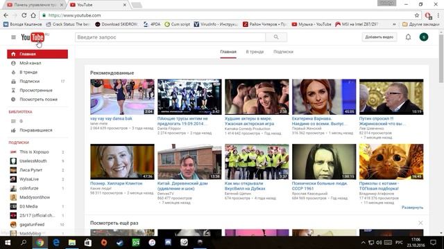Open the Другие закладки bookmarks folder
This screenshot has height=249, width=444.
coord(421,24)
